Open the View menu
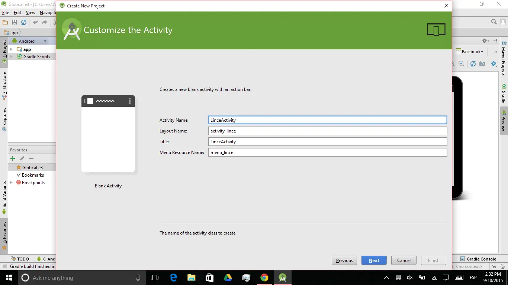Image resolution: width=508 pixels, height=285 pixels. tap(30, 12)
